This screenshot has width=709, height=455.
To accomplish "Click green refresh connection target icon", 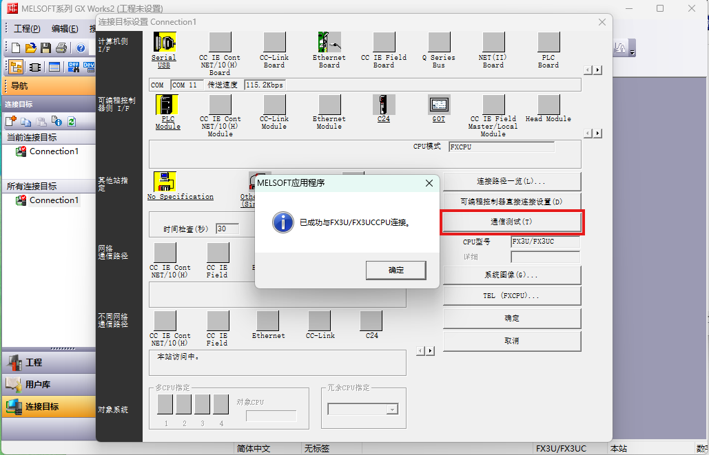I will tap(72, 122).
